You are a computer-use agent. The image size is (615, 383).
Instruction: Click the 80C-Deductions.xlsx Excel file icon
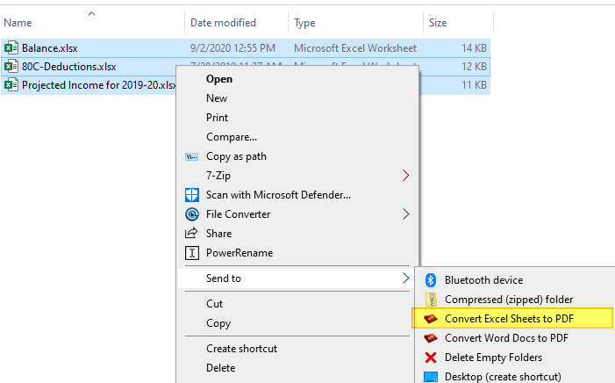11,67
